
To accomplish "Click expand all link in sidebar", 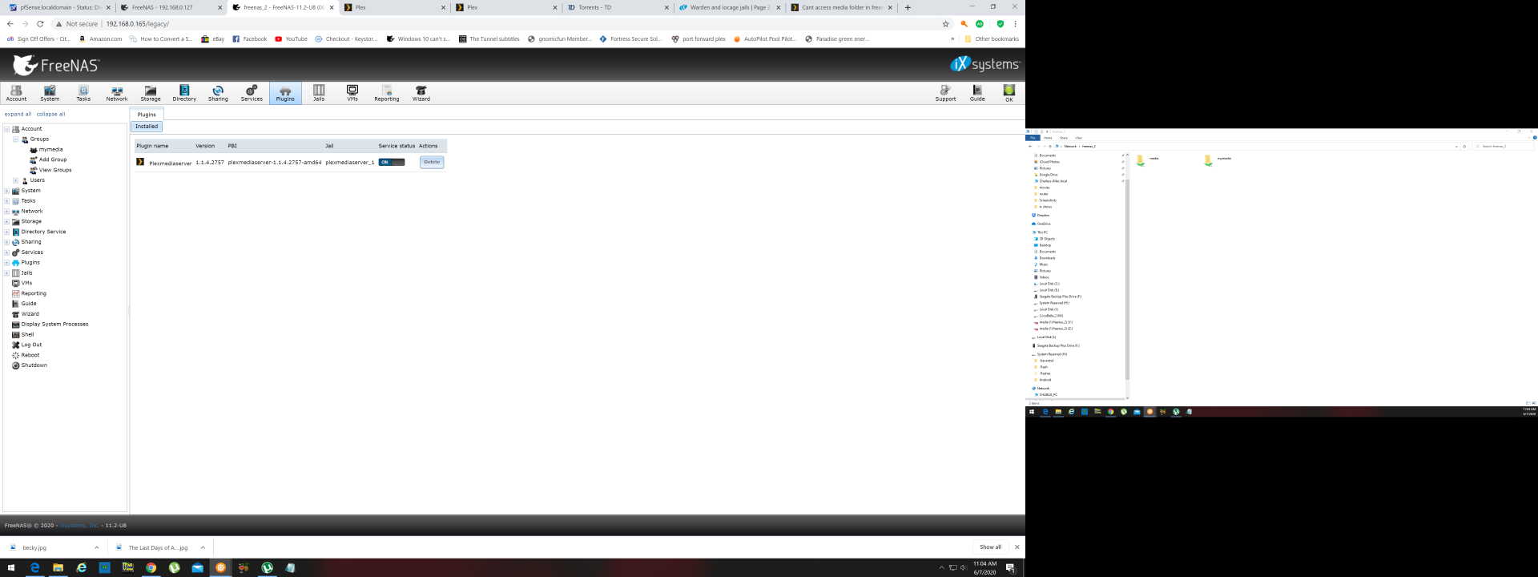I will (x=18, y=114).
